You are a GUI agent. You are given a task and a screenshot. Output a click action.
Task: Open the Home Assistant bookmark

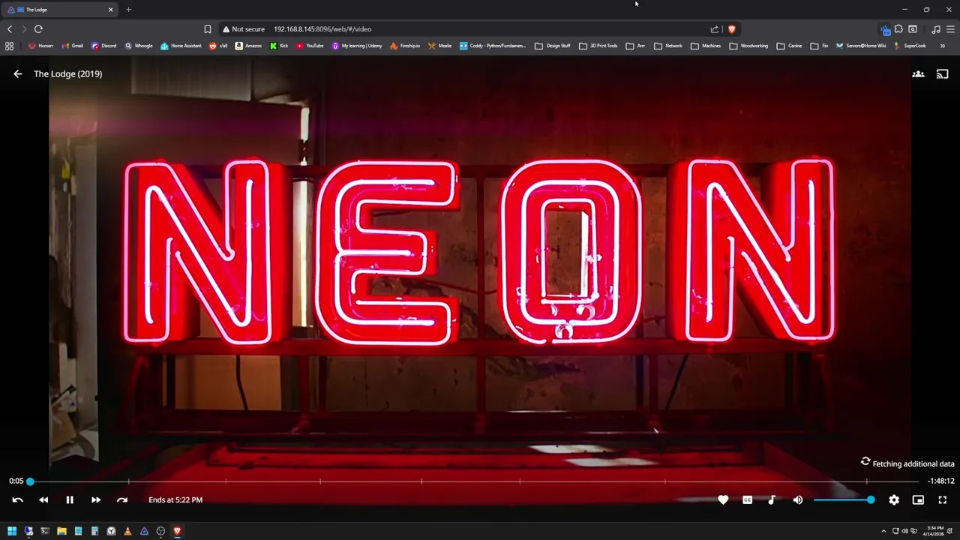point(181,46)
